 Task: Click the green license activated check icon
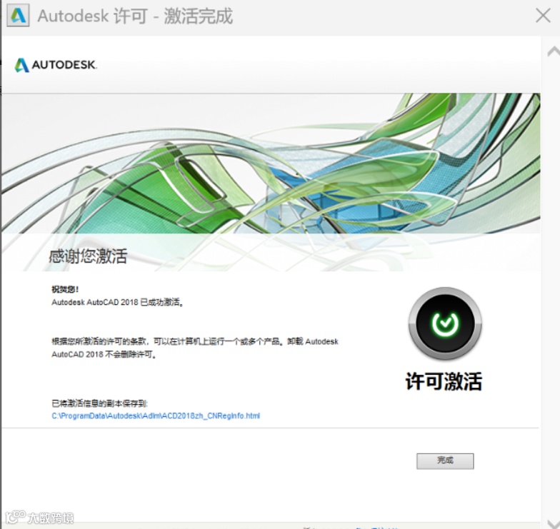coord(445,323)
